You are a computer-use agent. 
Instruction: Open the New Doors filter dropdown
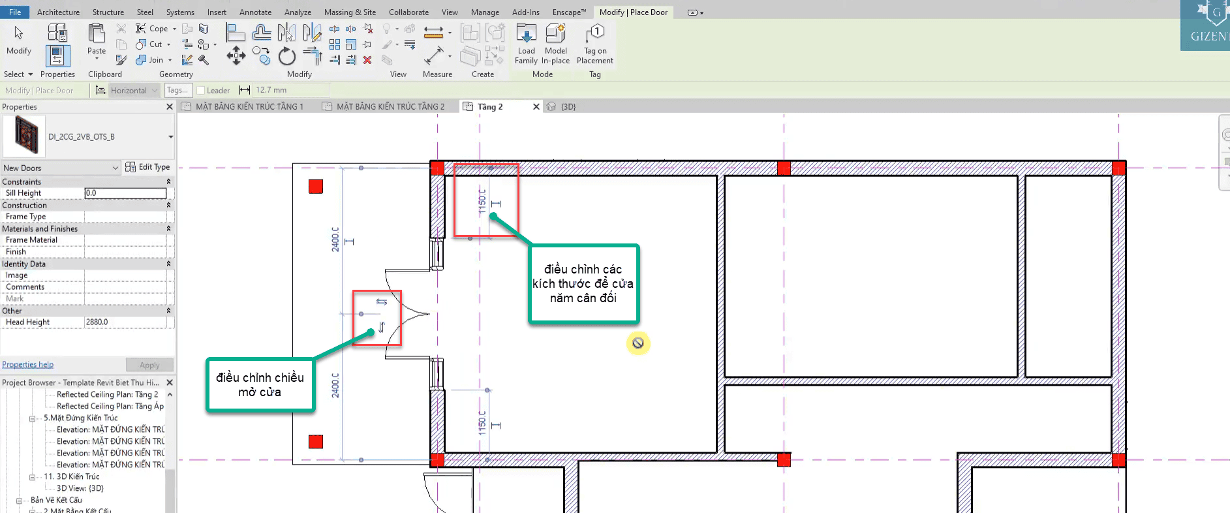click(x=61, y=168)
